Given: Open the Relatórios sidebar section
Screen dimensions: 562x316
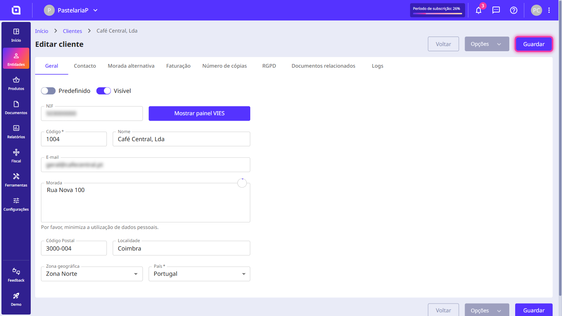Looking at the screenshot, I should (x=16, y=132).
